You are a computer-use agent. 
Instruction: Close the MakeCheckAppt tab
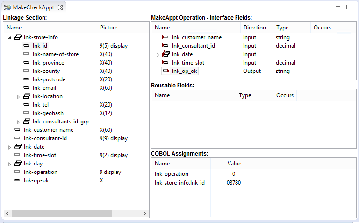coord(60,7)
